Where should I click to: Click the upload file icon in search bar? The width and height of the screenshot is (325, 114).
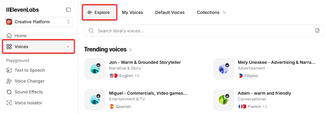tap(317, 31)
